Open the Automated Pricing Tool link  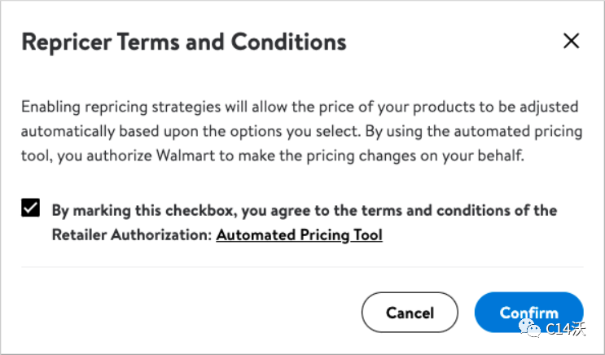click(x=299, y=235)
